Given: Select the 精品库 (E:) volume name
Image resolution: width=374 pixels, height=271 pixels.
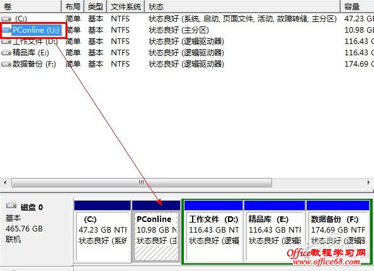Looking at the screenshot, I should click(x=30, y=53).
